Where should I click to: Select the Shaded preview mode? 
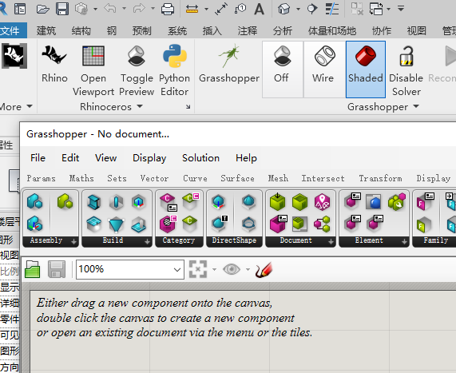pyautogui.click(x=366, y=69)
